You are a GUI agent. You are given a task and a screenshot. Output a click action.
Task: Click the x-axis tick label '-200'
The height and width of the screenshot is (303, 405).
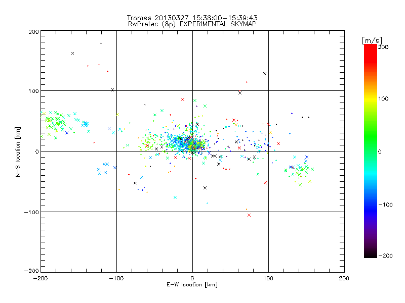pos(40,278)
